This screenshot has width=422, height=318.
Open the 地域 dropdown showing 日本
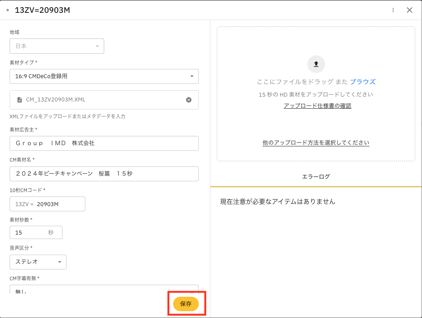[57, 46]
